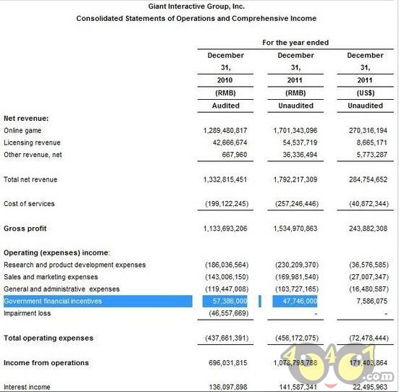Click total operating expenses (437,661,391)
Image resolution: width=399 pixels, height=392 pixels.
227,338
